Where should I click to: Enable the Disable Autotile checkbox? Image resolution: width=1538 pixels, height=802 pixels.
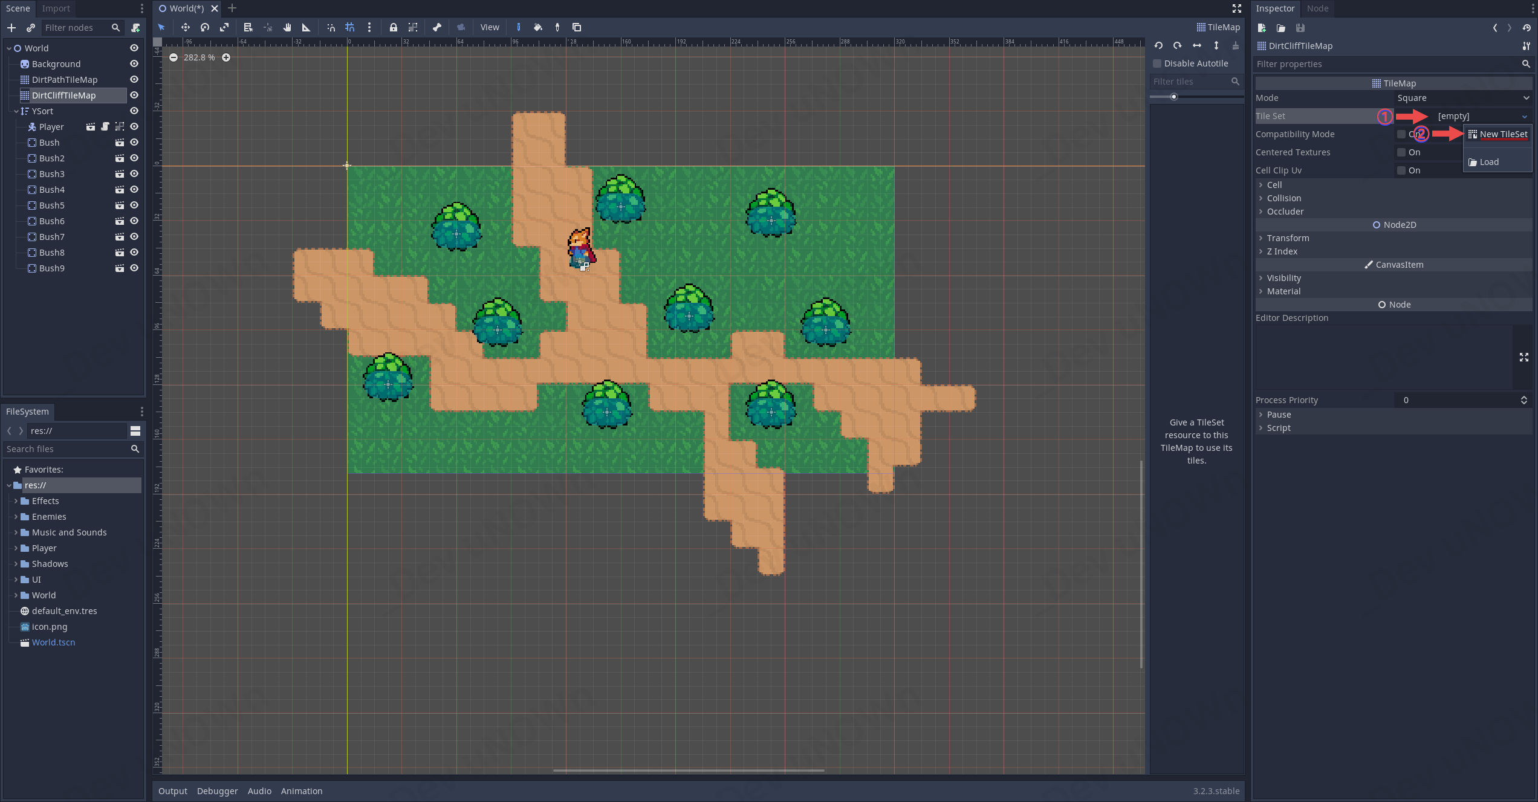(1157, 63)
